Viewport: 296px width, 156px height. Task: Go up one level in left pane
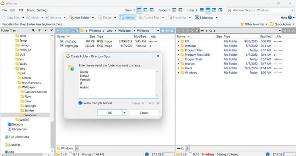tap(67, 31)
